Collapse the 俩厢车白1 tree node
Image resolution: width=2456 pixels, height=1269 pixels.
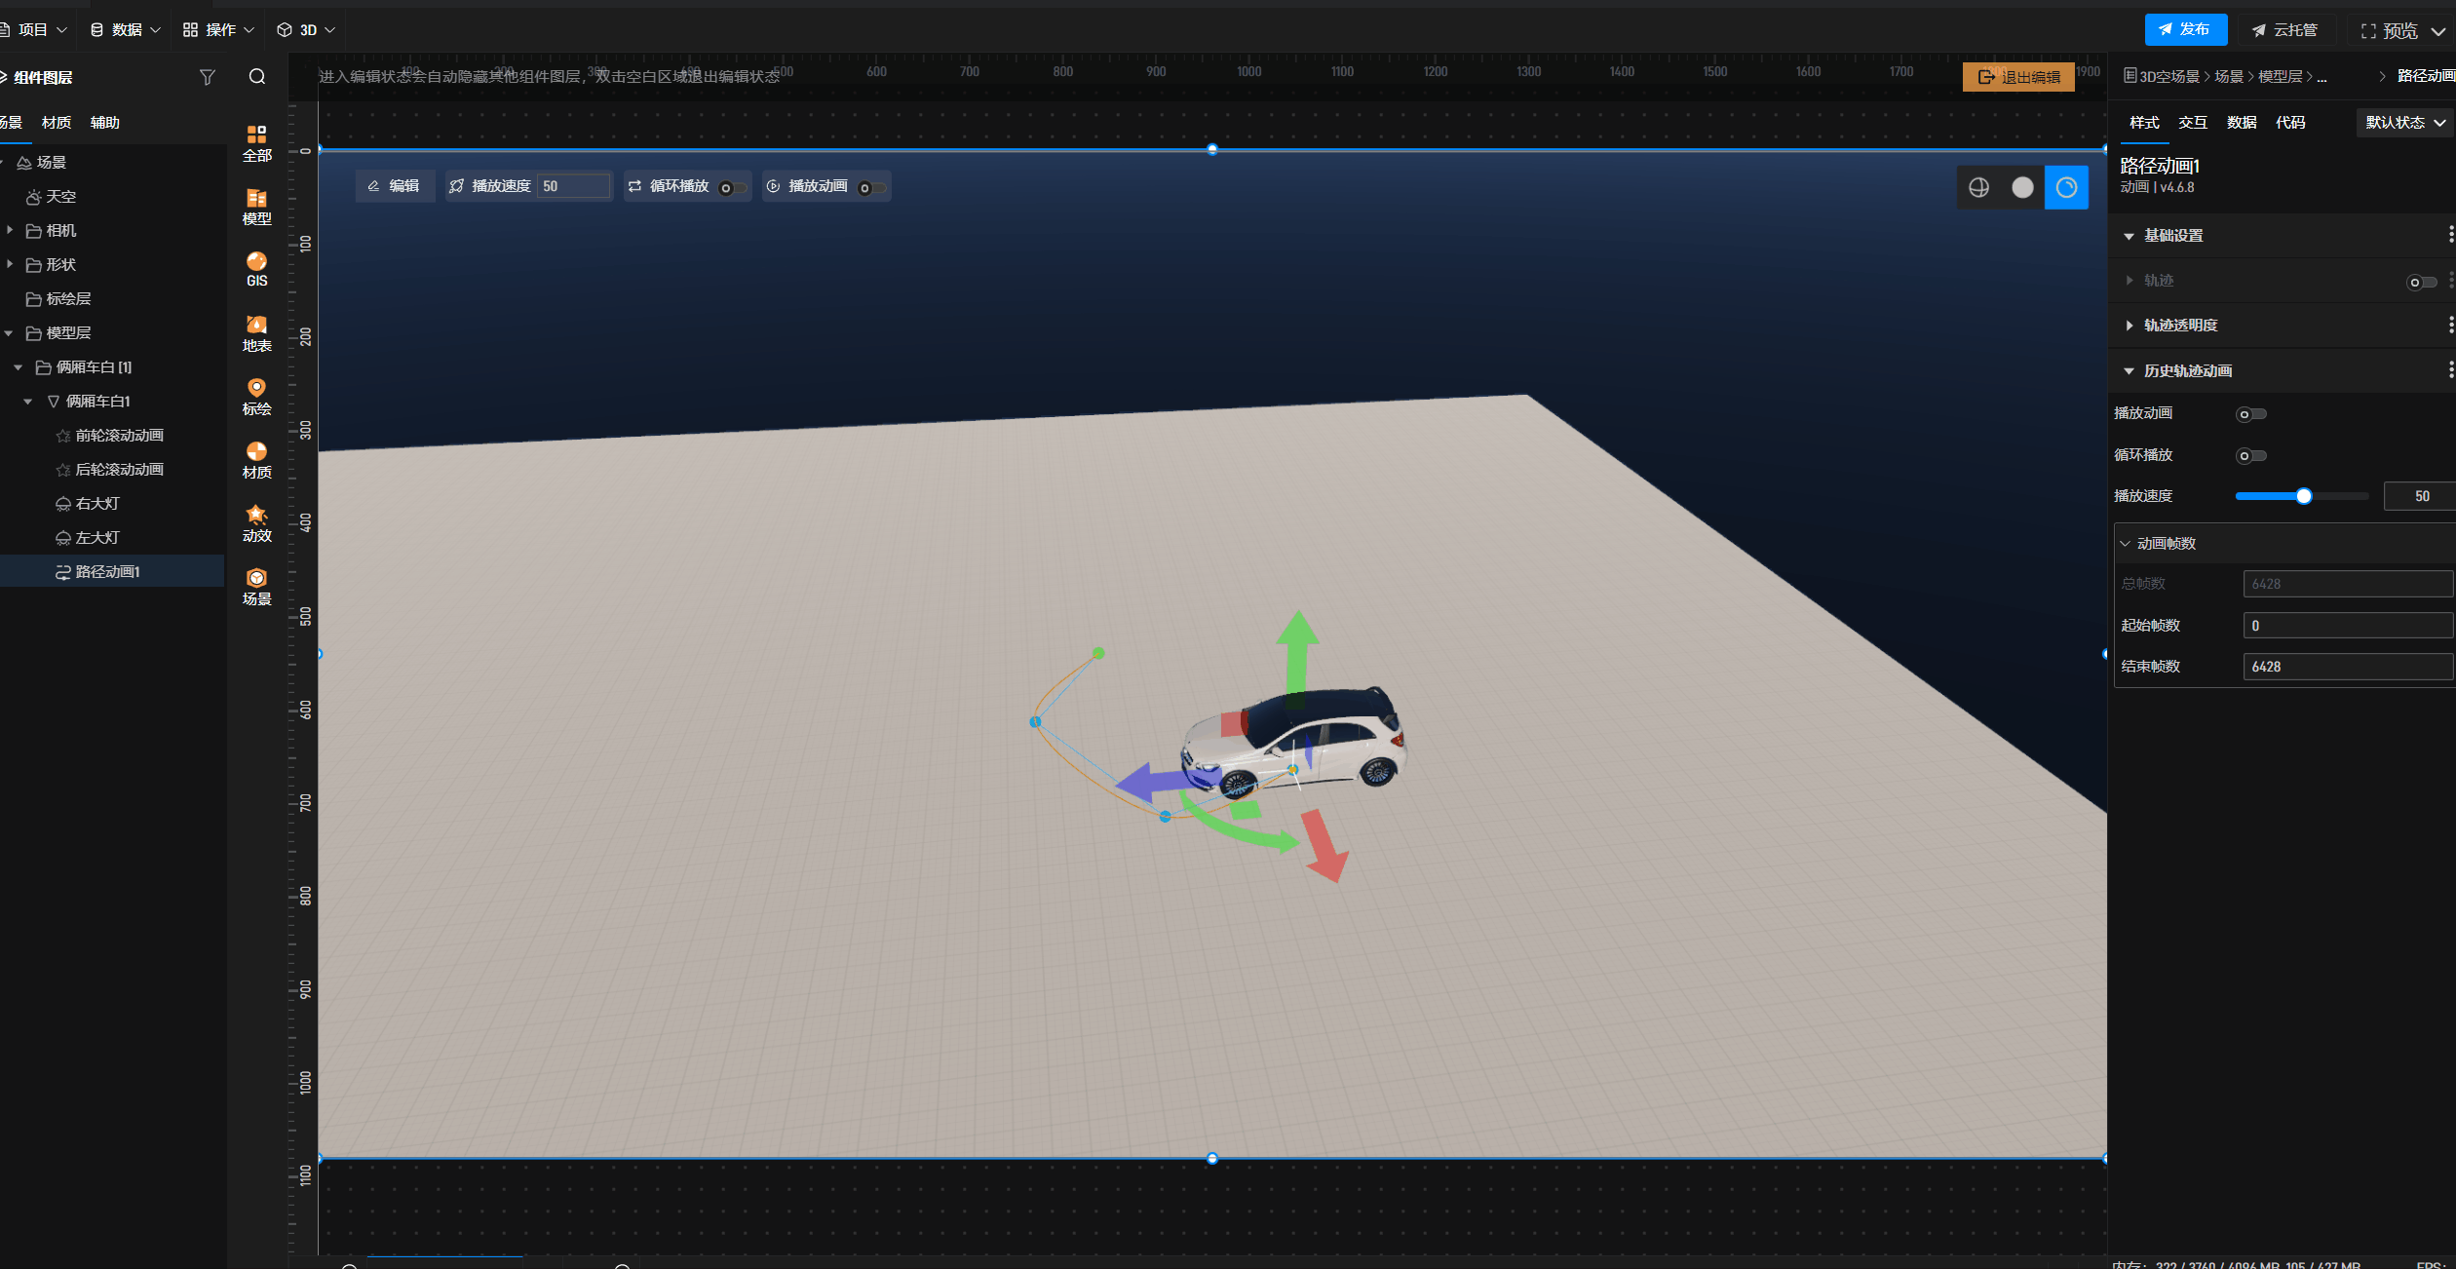click(28, 402)
